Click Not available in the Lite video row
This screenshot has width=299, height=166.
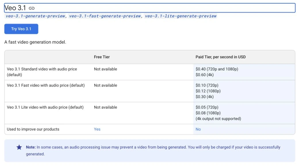[106, 107]
